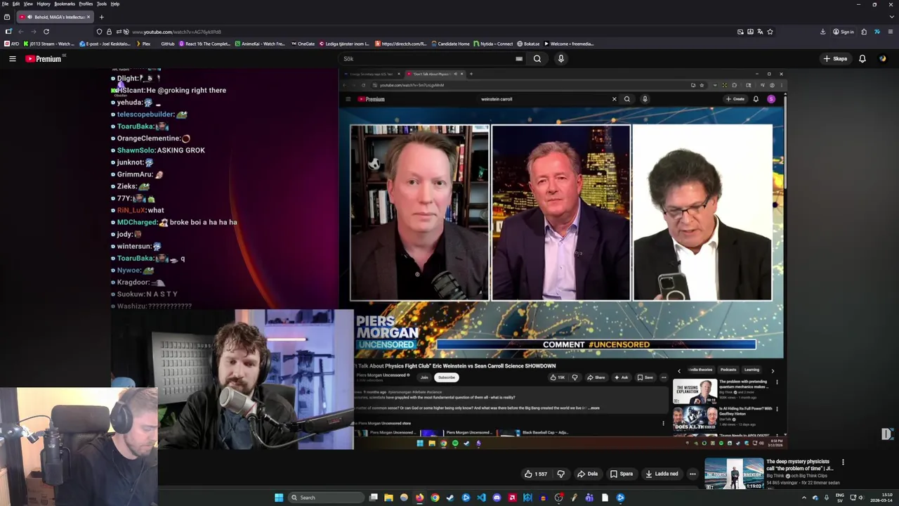
Task: Like the video showing 1 557
Action: (535, 474)
